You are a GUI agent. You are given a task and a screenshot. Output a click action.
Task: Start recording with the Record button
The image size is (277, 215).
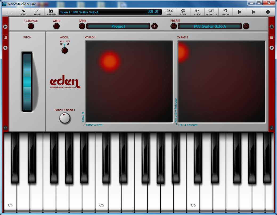click(x=268, y=12)
